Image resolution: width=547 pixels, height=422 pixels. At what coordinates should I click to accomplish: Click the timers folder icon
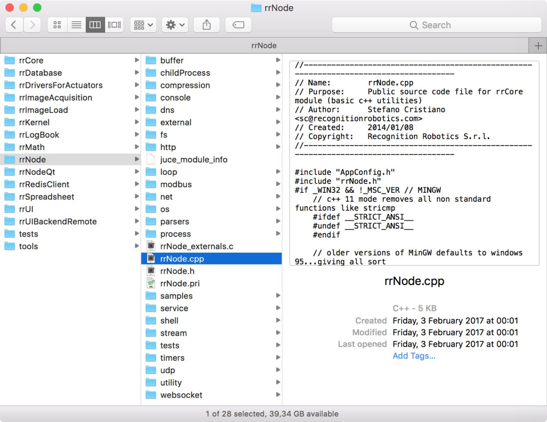[151, 358]
